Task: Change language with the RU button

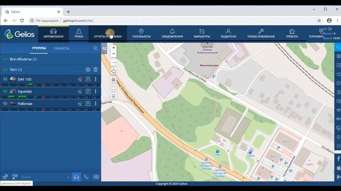Action: click(x=338, y=119)
